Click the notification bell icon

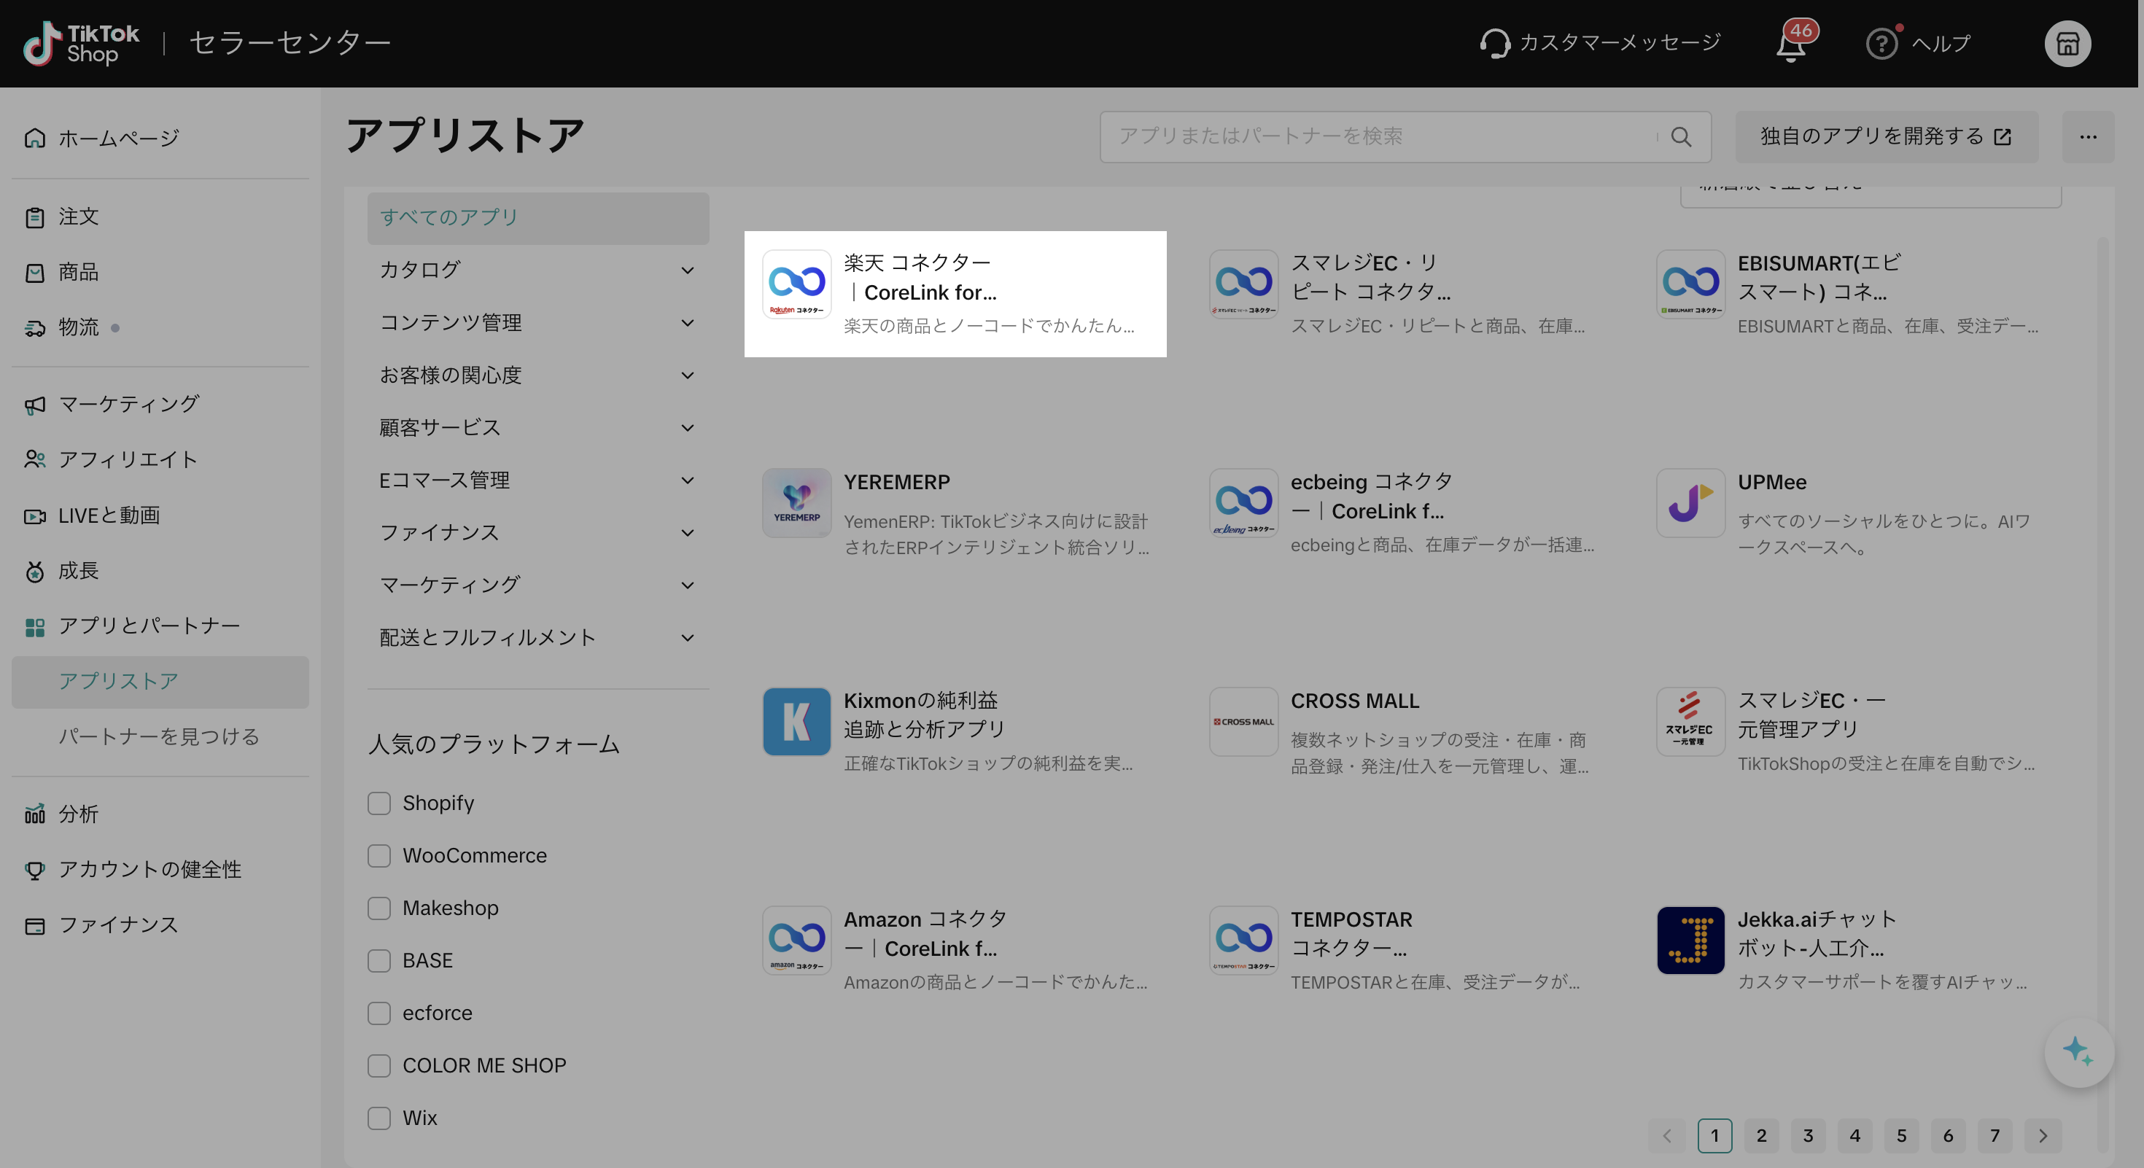tap(1790, 45)
